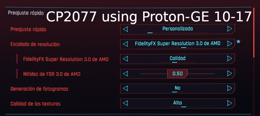
Task: Toggle Generación de fotogramas with right arrow
Action: 229,88
